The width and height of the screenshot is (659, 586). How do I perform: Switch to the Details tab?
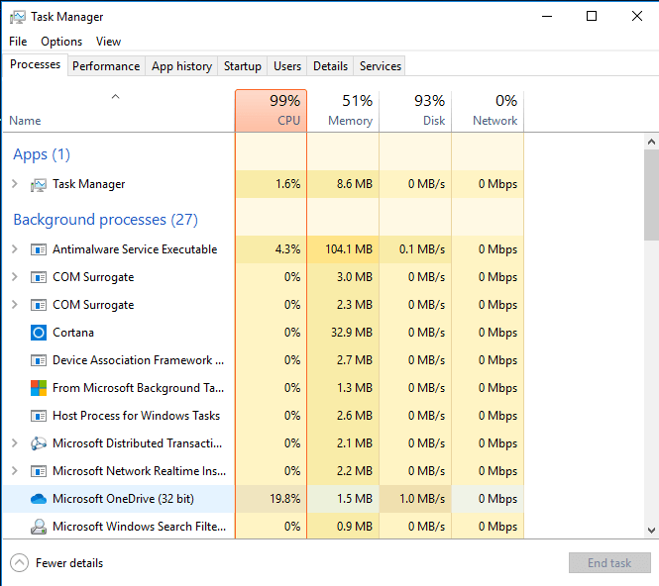pyautogui.click(x=330, y=66)
